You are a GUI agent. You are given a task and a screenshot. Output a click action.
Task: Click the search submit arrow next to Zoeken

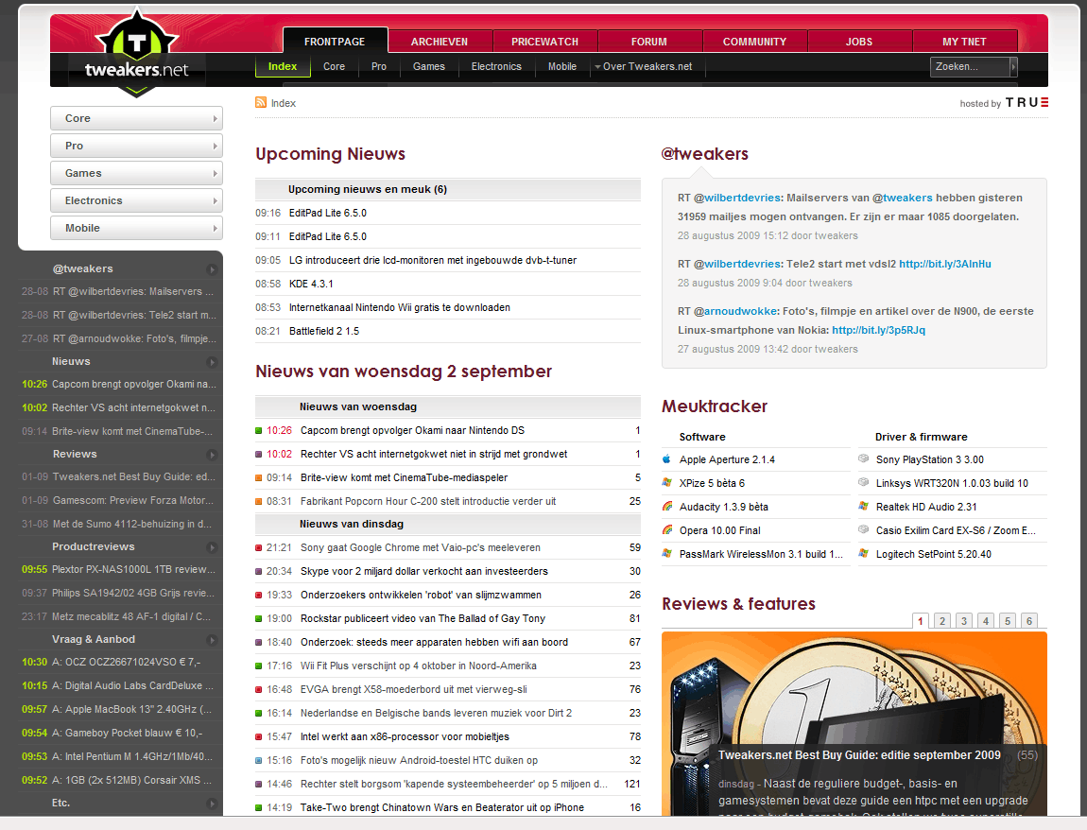[x=1013, y=66]
